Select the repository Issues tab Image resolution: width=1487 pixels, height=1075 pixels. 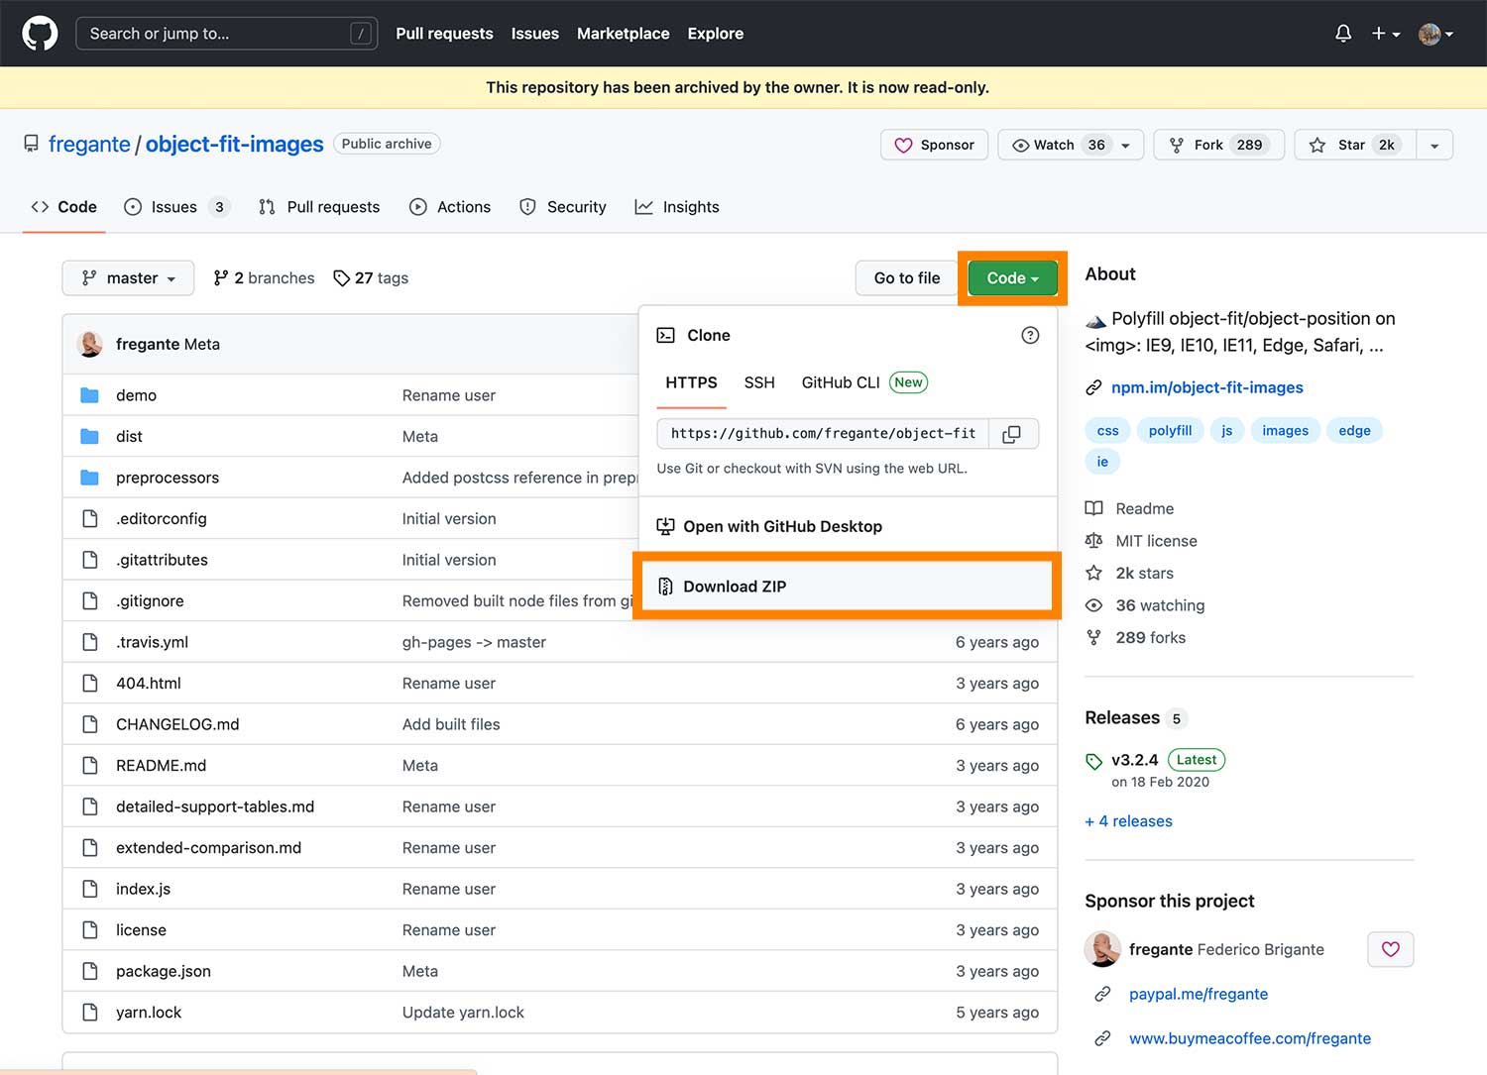tap(176, 207)
